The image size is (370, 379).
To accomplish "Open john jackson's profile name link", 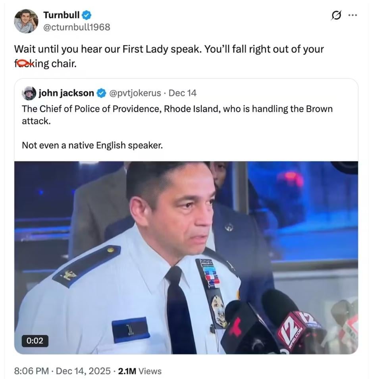I will point(66,93).
